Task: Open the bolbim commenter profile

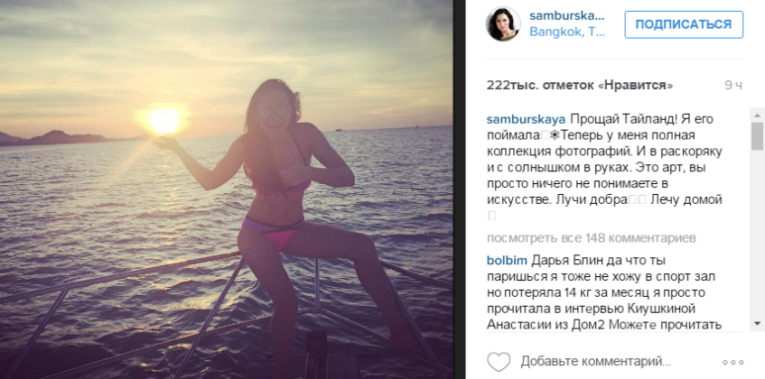Action: pyautogui.click(x=507, y=261)
